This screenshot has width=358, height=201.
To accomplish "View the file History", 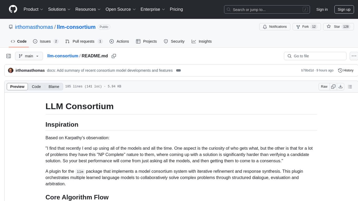I will click(x=346, y=71).
